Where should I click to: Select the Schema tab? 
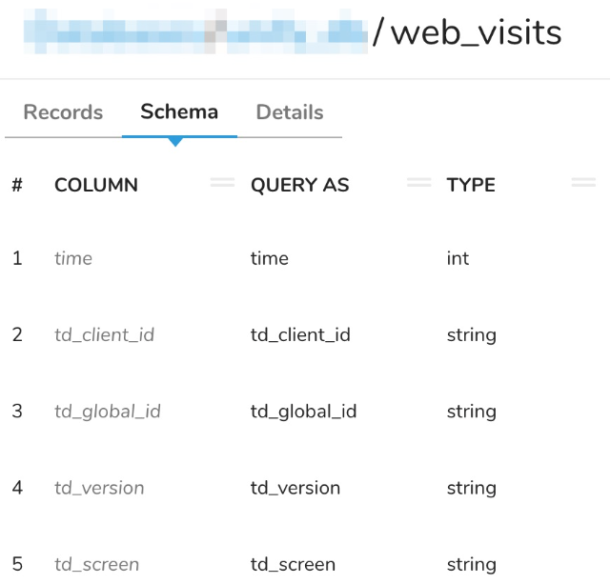click(x=179, y=112)
